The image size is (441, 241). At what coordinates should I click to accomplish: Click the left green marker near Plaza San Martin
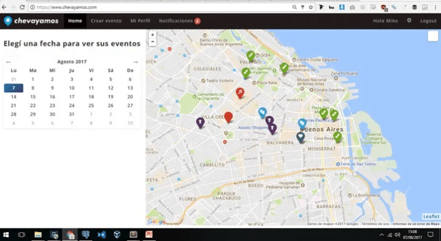coord(324,113)
